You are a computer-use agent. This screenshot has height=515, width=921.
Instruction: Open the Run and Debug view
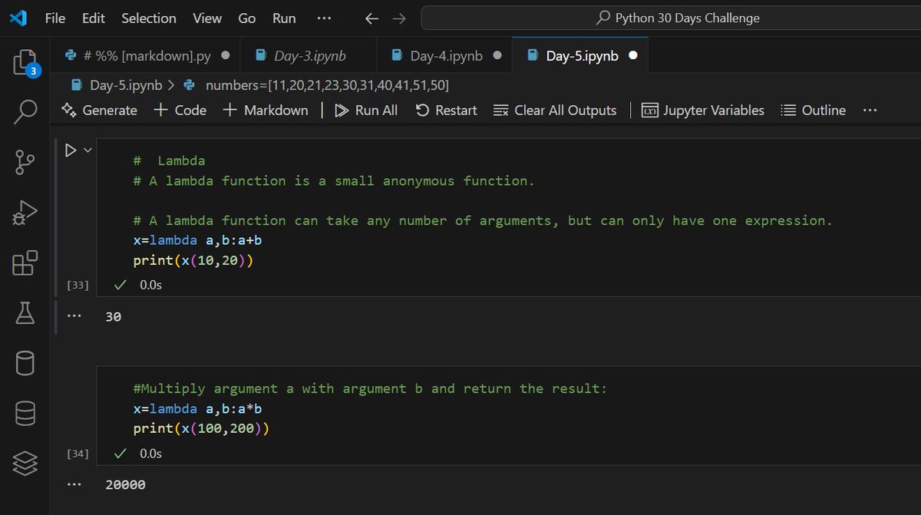25,213
